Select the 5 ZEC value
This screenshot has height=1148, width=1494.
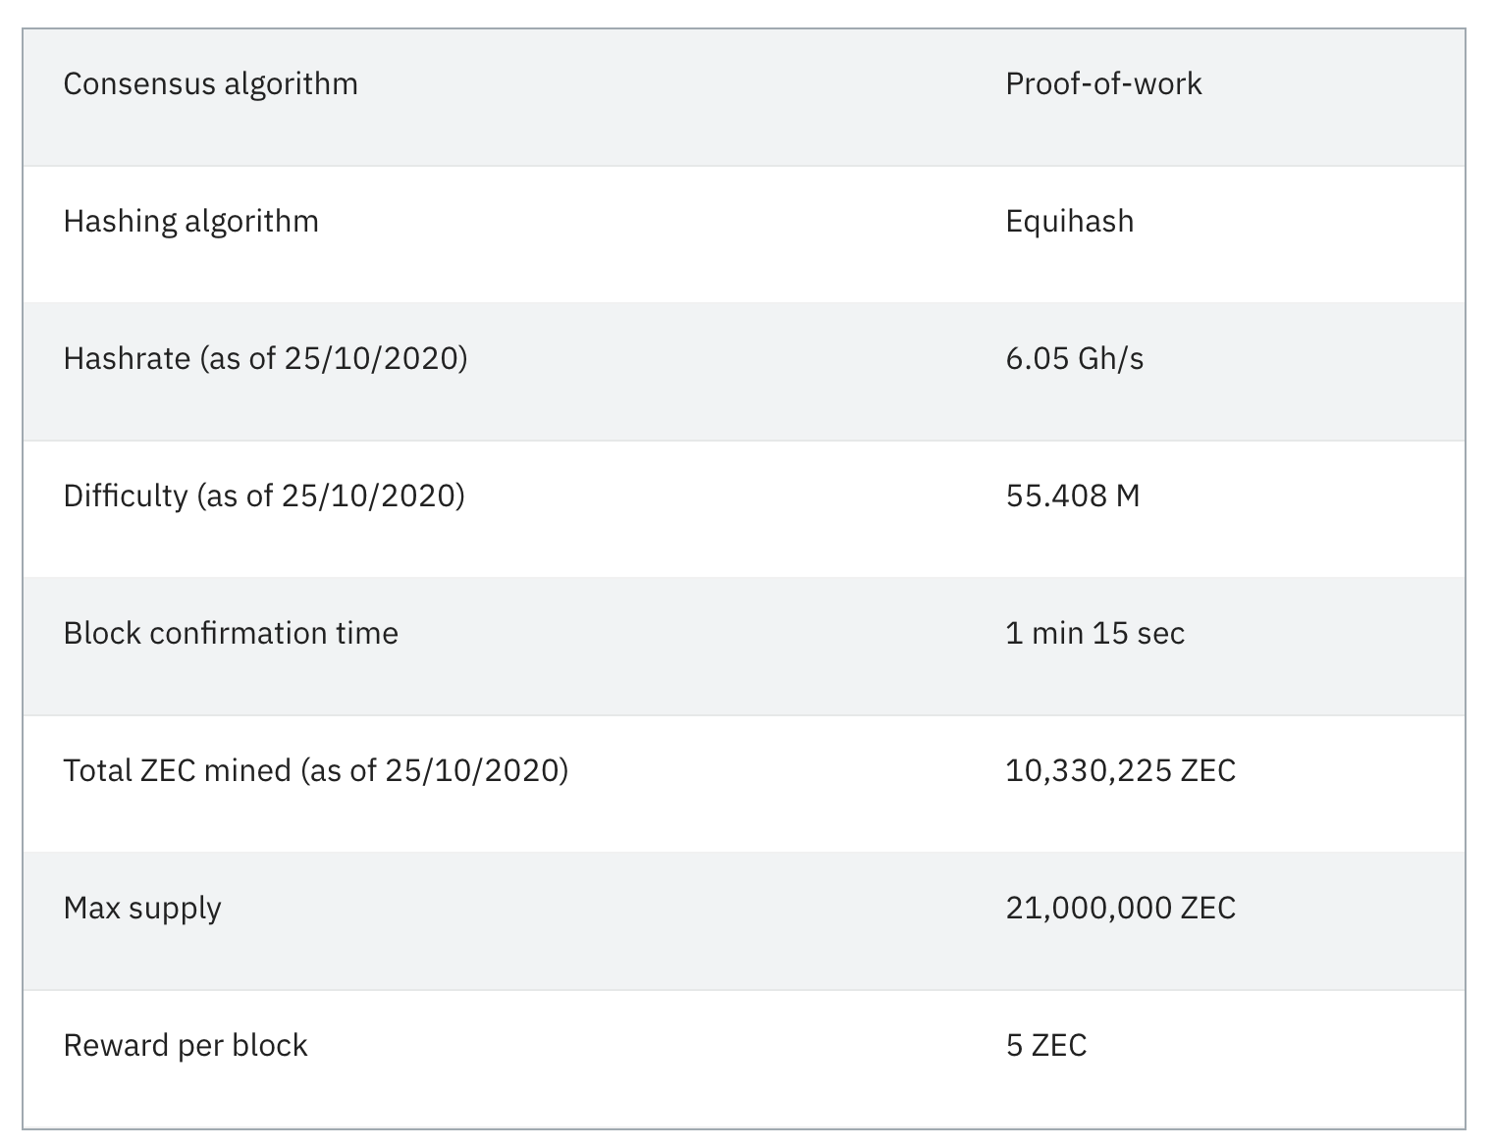pos(1046,1045)
